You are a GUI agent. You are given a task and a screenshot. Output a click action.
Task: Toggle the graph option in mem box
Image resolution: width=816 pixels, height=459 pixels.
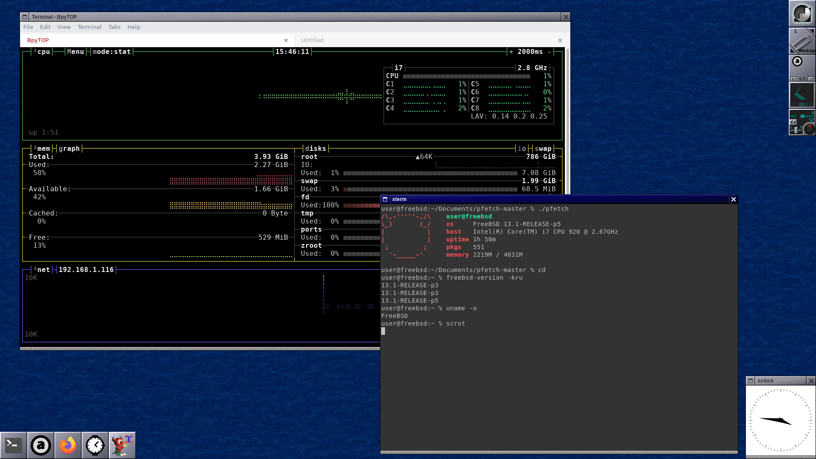click(69, 149)
